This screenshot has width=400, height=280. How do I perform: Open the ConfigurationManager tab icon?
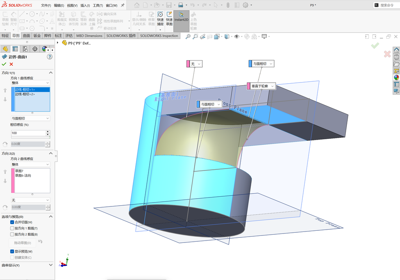click(25, 49)
